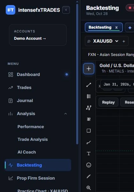Screen dimensions: 134x192
Task: Select the XABCD pattern tool
Action: coord(89,108)
